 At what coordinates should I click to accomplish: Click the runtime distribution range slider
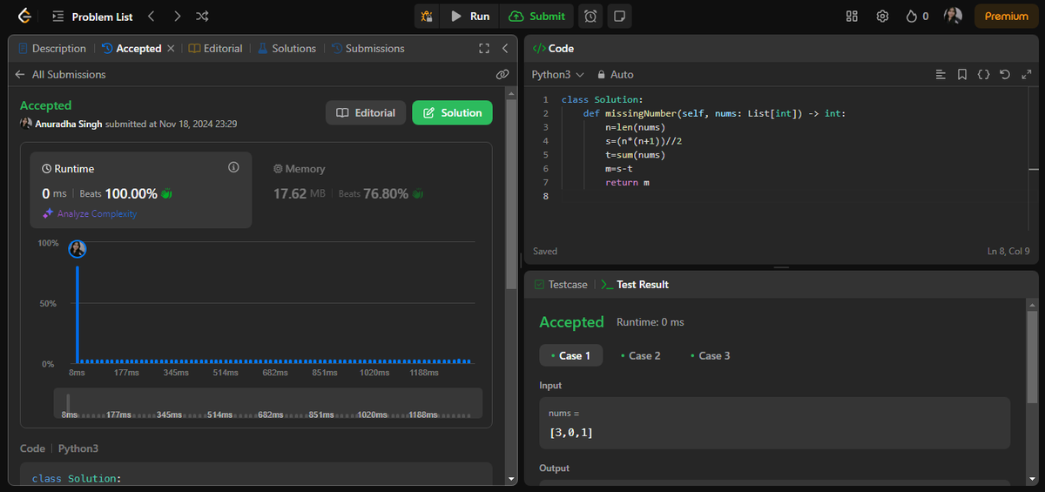click(268, 403)
